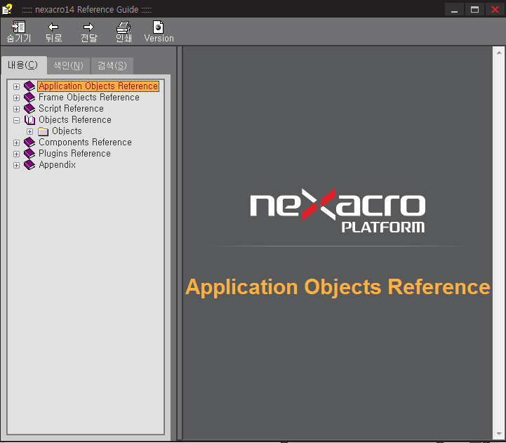Minimize the Reference Guide window
506x443 pixels.
(x=454, y=9)
